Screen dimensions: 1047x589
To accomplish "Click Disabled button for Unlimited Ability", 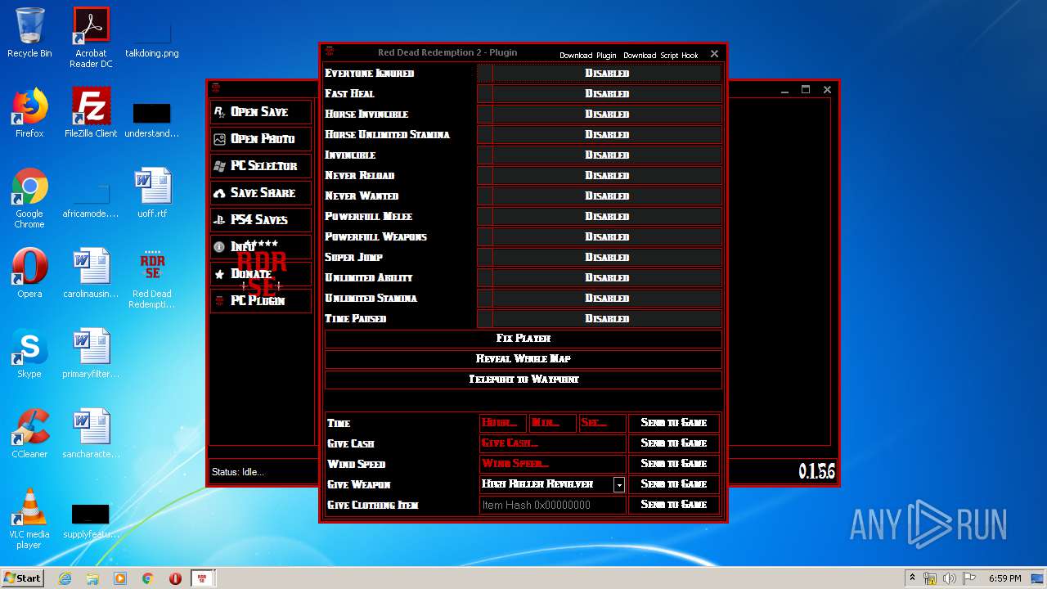I will (607, 277).
